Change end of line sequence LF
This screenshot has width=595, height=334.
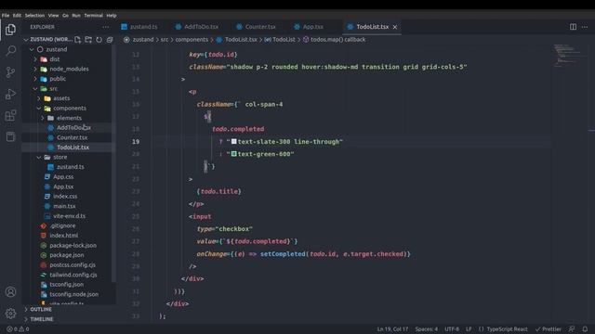(x=469, y=329)
